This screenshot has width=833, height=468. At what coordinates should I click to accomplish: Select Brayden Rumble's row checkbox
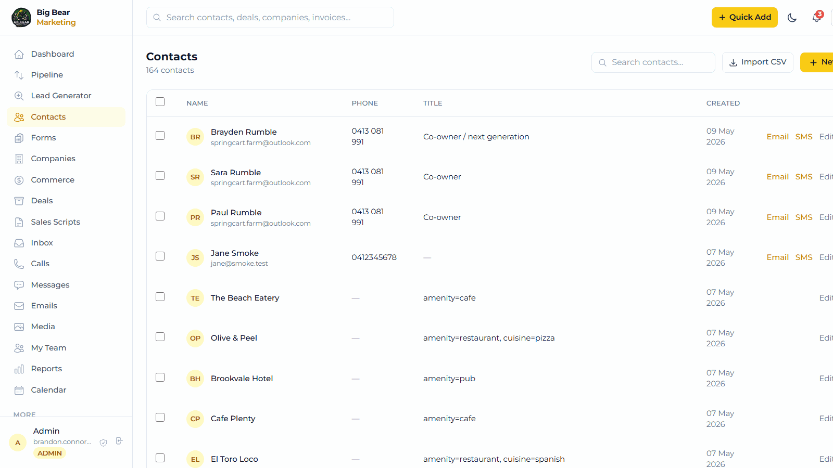160,135
